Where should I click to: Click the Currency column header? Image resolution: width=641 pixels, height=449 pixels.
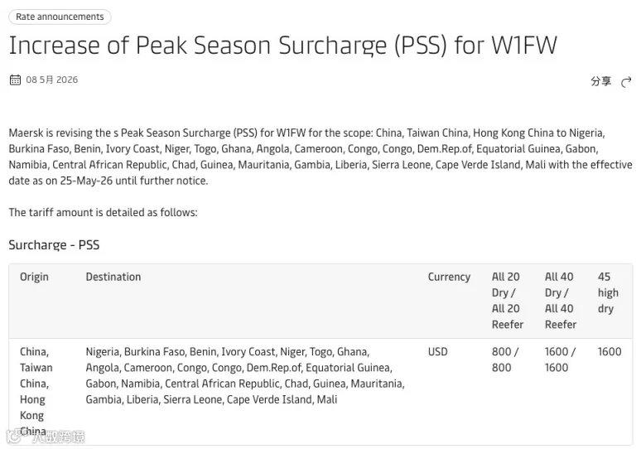[449, 277]
